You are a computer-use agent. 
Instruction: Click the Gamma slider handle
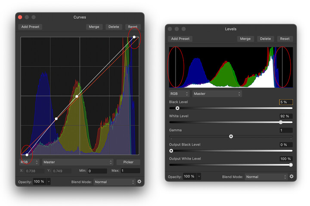tap(231, 136)
